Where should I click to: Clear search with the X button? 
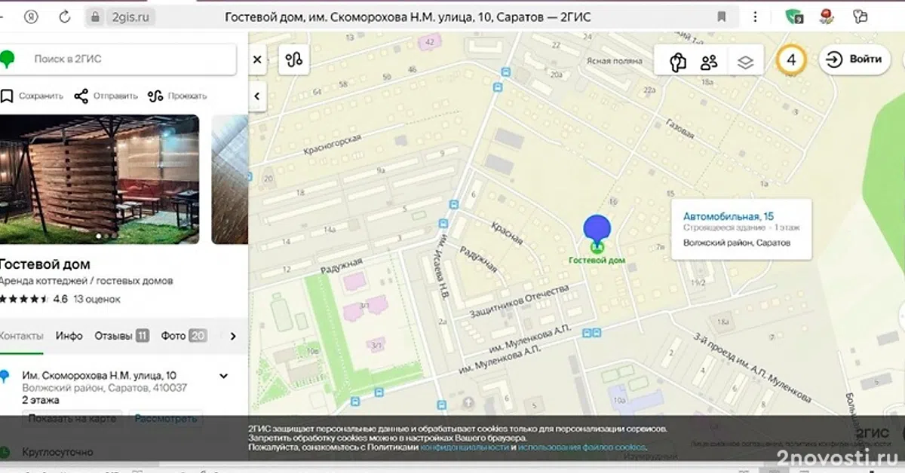pyautogui.click(x=257, y=60)
